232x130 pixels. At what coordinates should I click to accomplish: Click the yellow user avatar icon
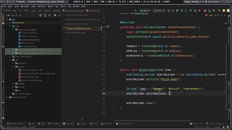[x=224, y=10]
